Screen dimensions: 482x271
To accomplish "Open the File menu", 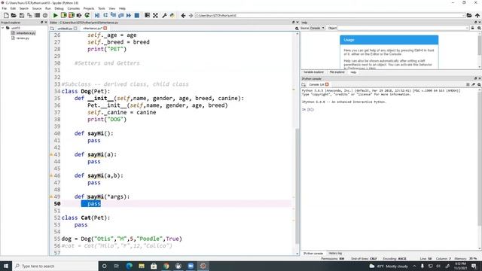I will 5,8.
